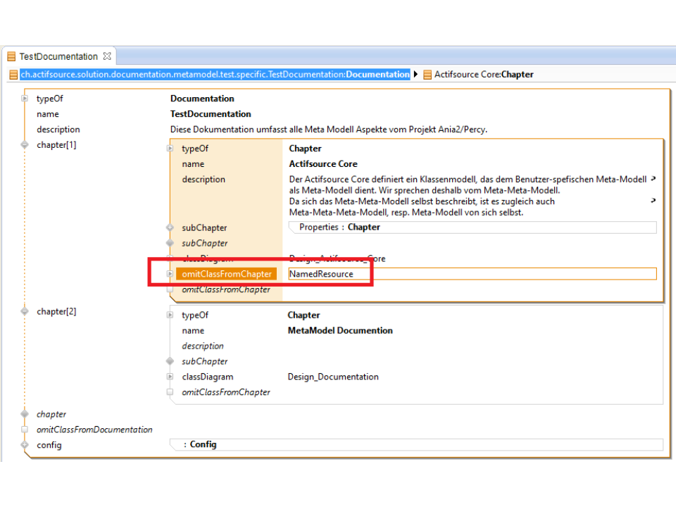The width and height of the screenshot is (676, 507).
Task: Click the diamond icon next to config
Action: tap(25, 445)
